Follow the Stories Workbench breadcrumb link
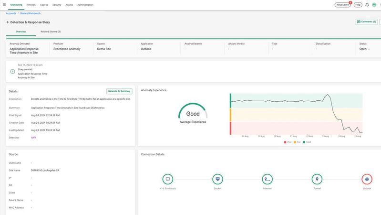The image size is (381, 215). pos(31,13)
